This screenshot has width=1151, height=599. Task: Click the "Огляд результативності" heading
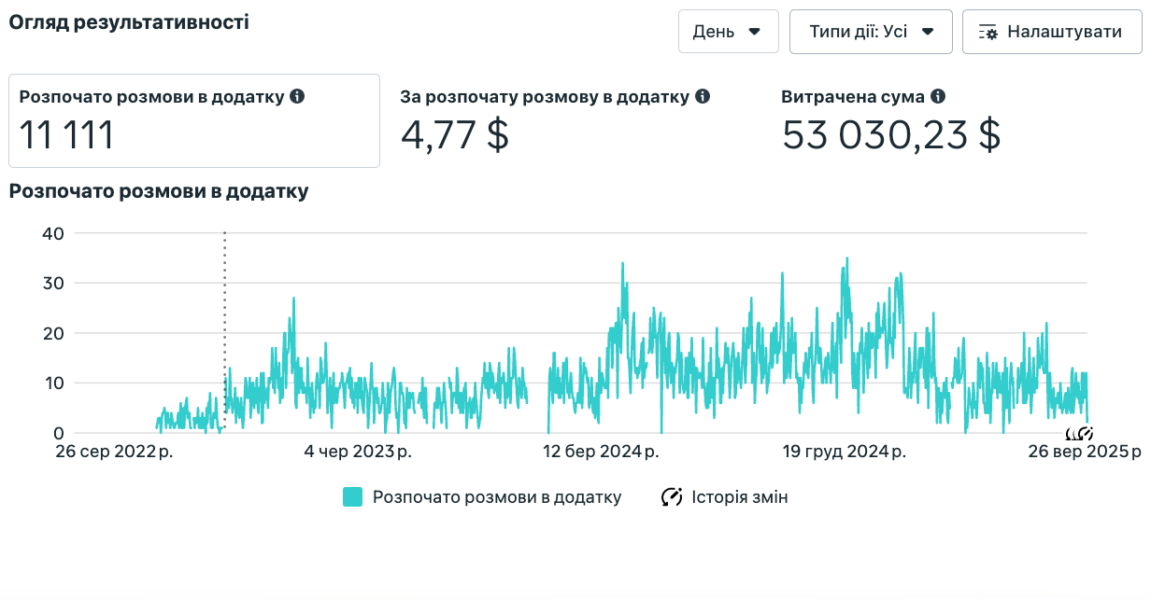[x=129, y=22]
